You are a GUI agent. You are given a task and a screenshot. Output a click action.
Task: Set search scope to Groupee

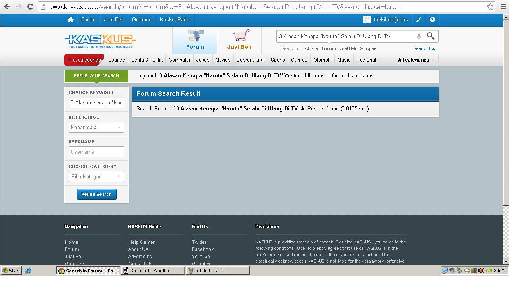(x=368, y=48)
